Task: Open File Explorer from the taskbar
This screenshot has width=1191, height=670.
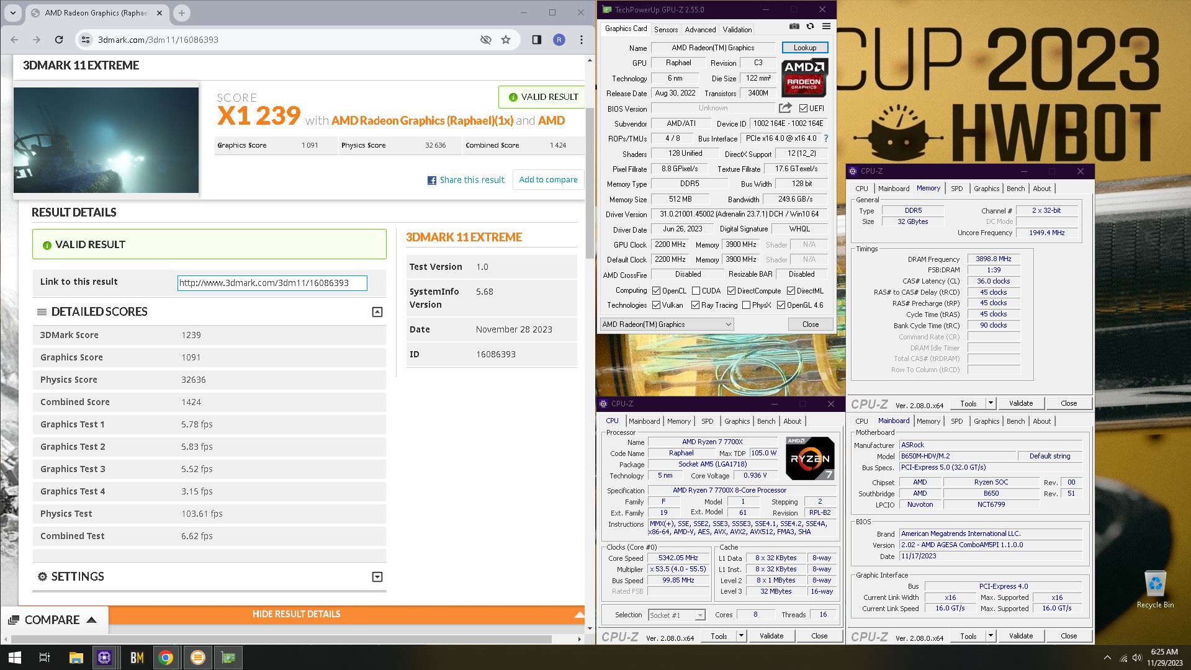Action: pyautogui.click(x=76, y=658)
